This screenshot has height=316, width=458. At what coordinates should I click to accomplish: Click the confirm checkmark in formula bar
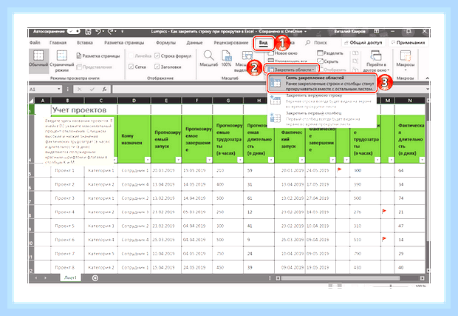pos(92,90)
